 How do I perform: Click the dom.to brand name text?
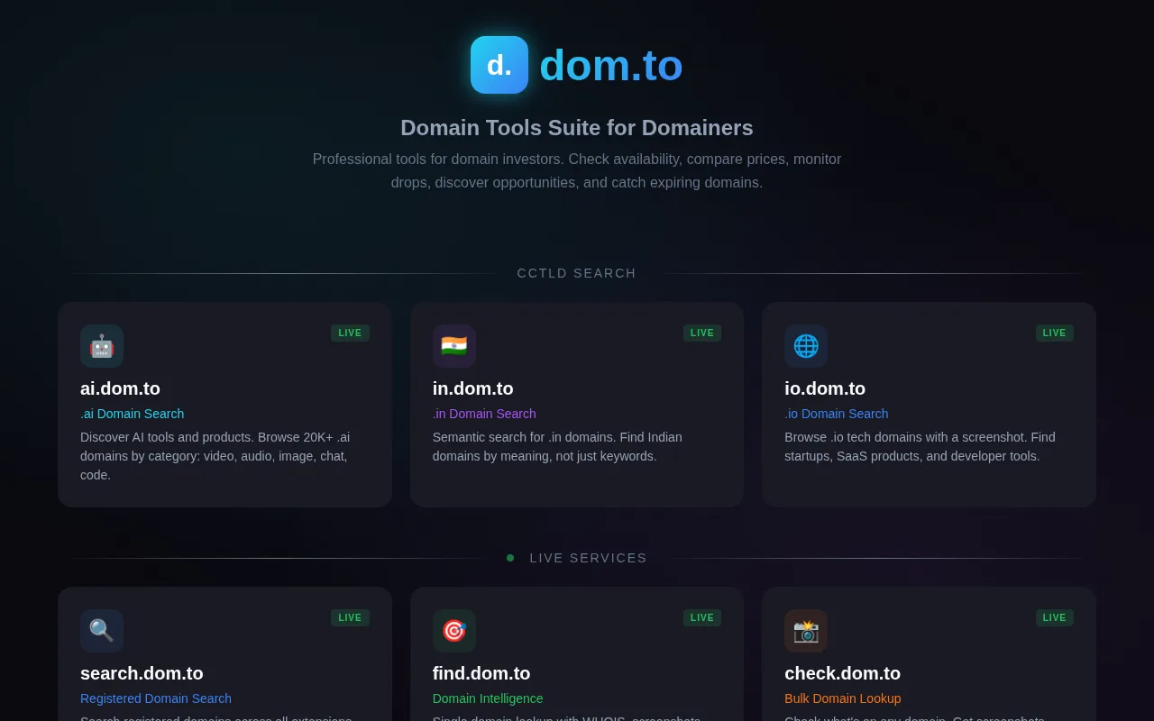pos(611,65)
